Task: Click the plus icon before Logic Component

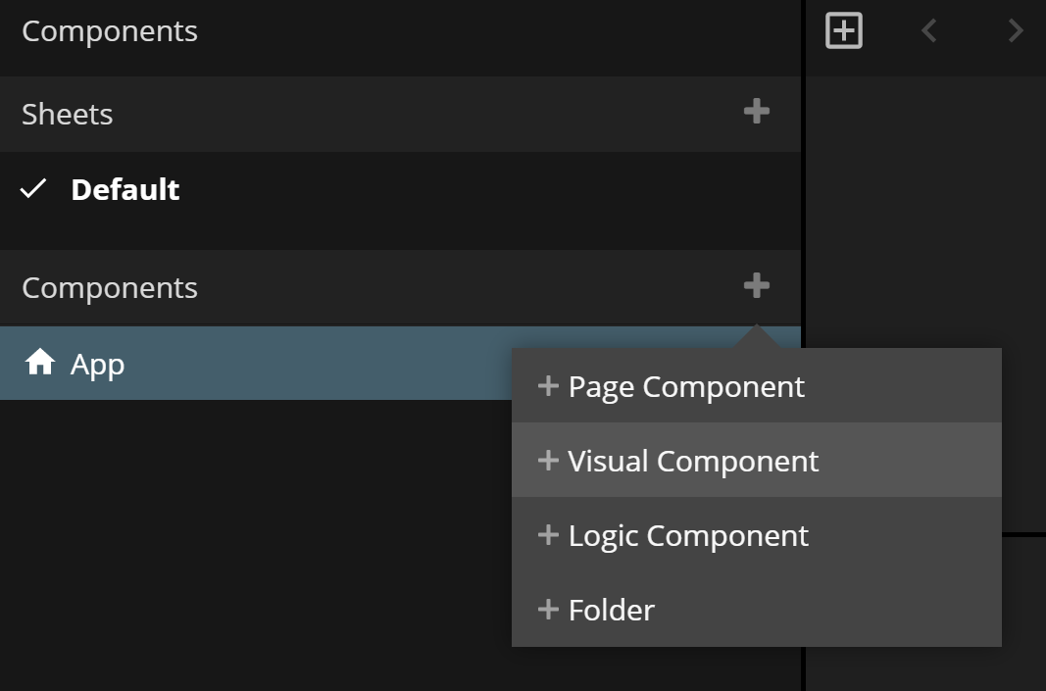Action: pyautogui.click(x=548, y=535)
